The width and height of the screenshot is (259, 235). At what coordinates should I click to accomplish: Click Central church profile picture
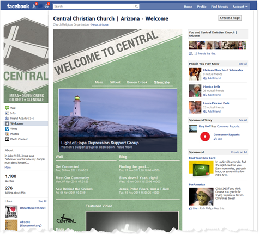[26, 60]
